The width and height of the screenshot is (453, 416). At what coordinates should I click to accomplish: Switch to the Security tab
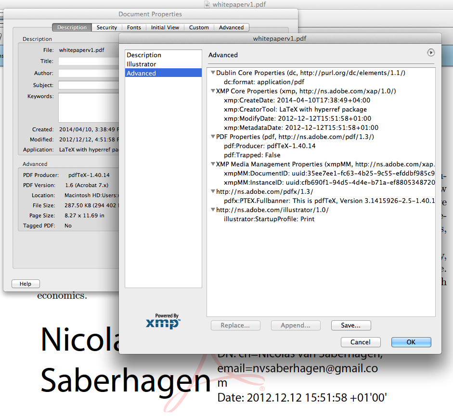tap(106, 27)
